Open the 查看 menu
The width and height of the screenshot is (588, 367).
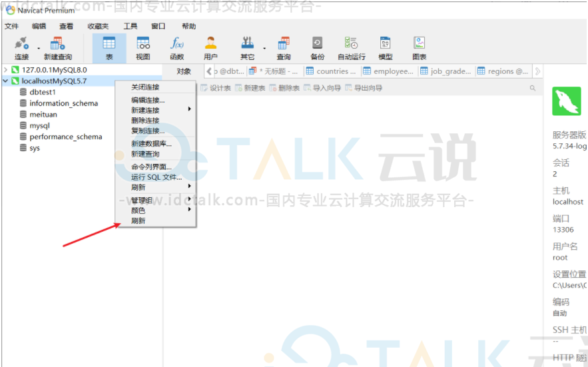[67, 26]
